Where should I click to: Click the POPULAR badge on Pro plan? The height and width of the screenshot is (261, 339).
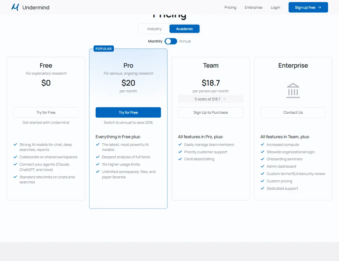104,49
